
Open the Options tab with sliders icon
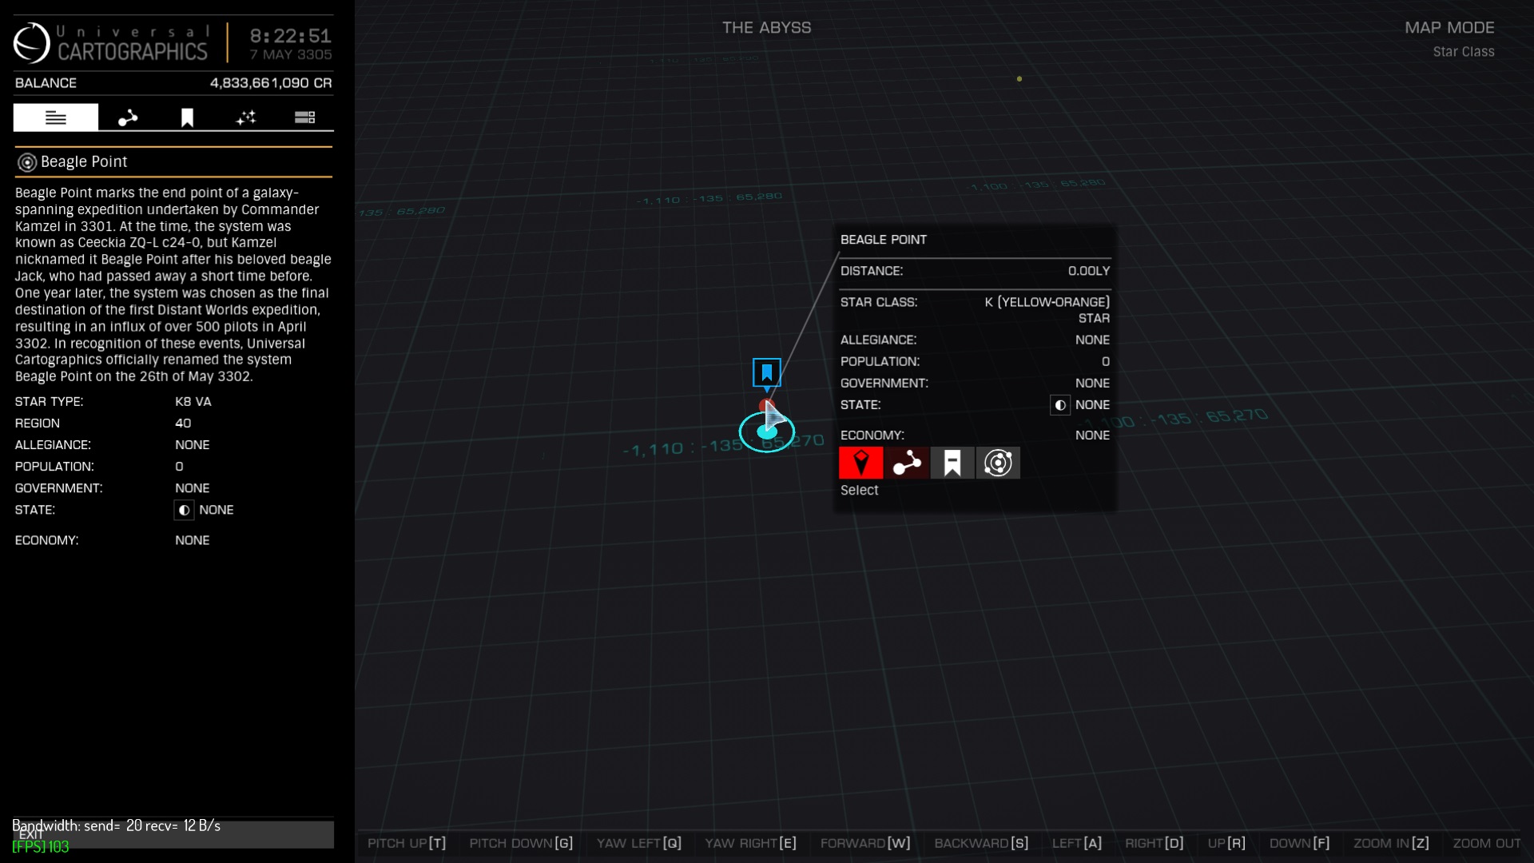pos(304,117)
